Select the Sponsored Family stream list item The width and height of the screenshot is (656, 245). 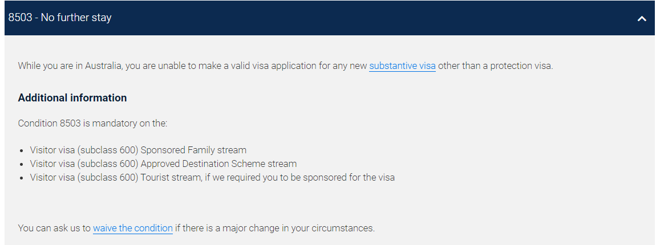(x=138, y=150)
